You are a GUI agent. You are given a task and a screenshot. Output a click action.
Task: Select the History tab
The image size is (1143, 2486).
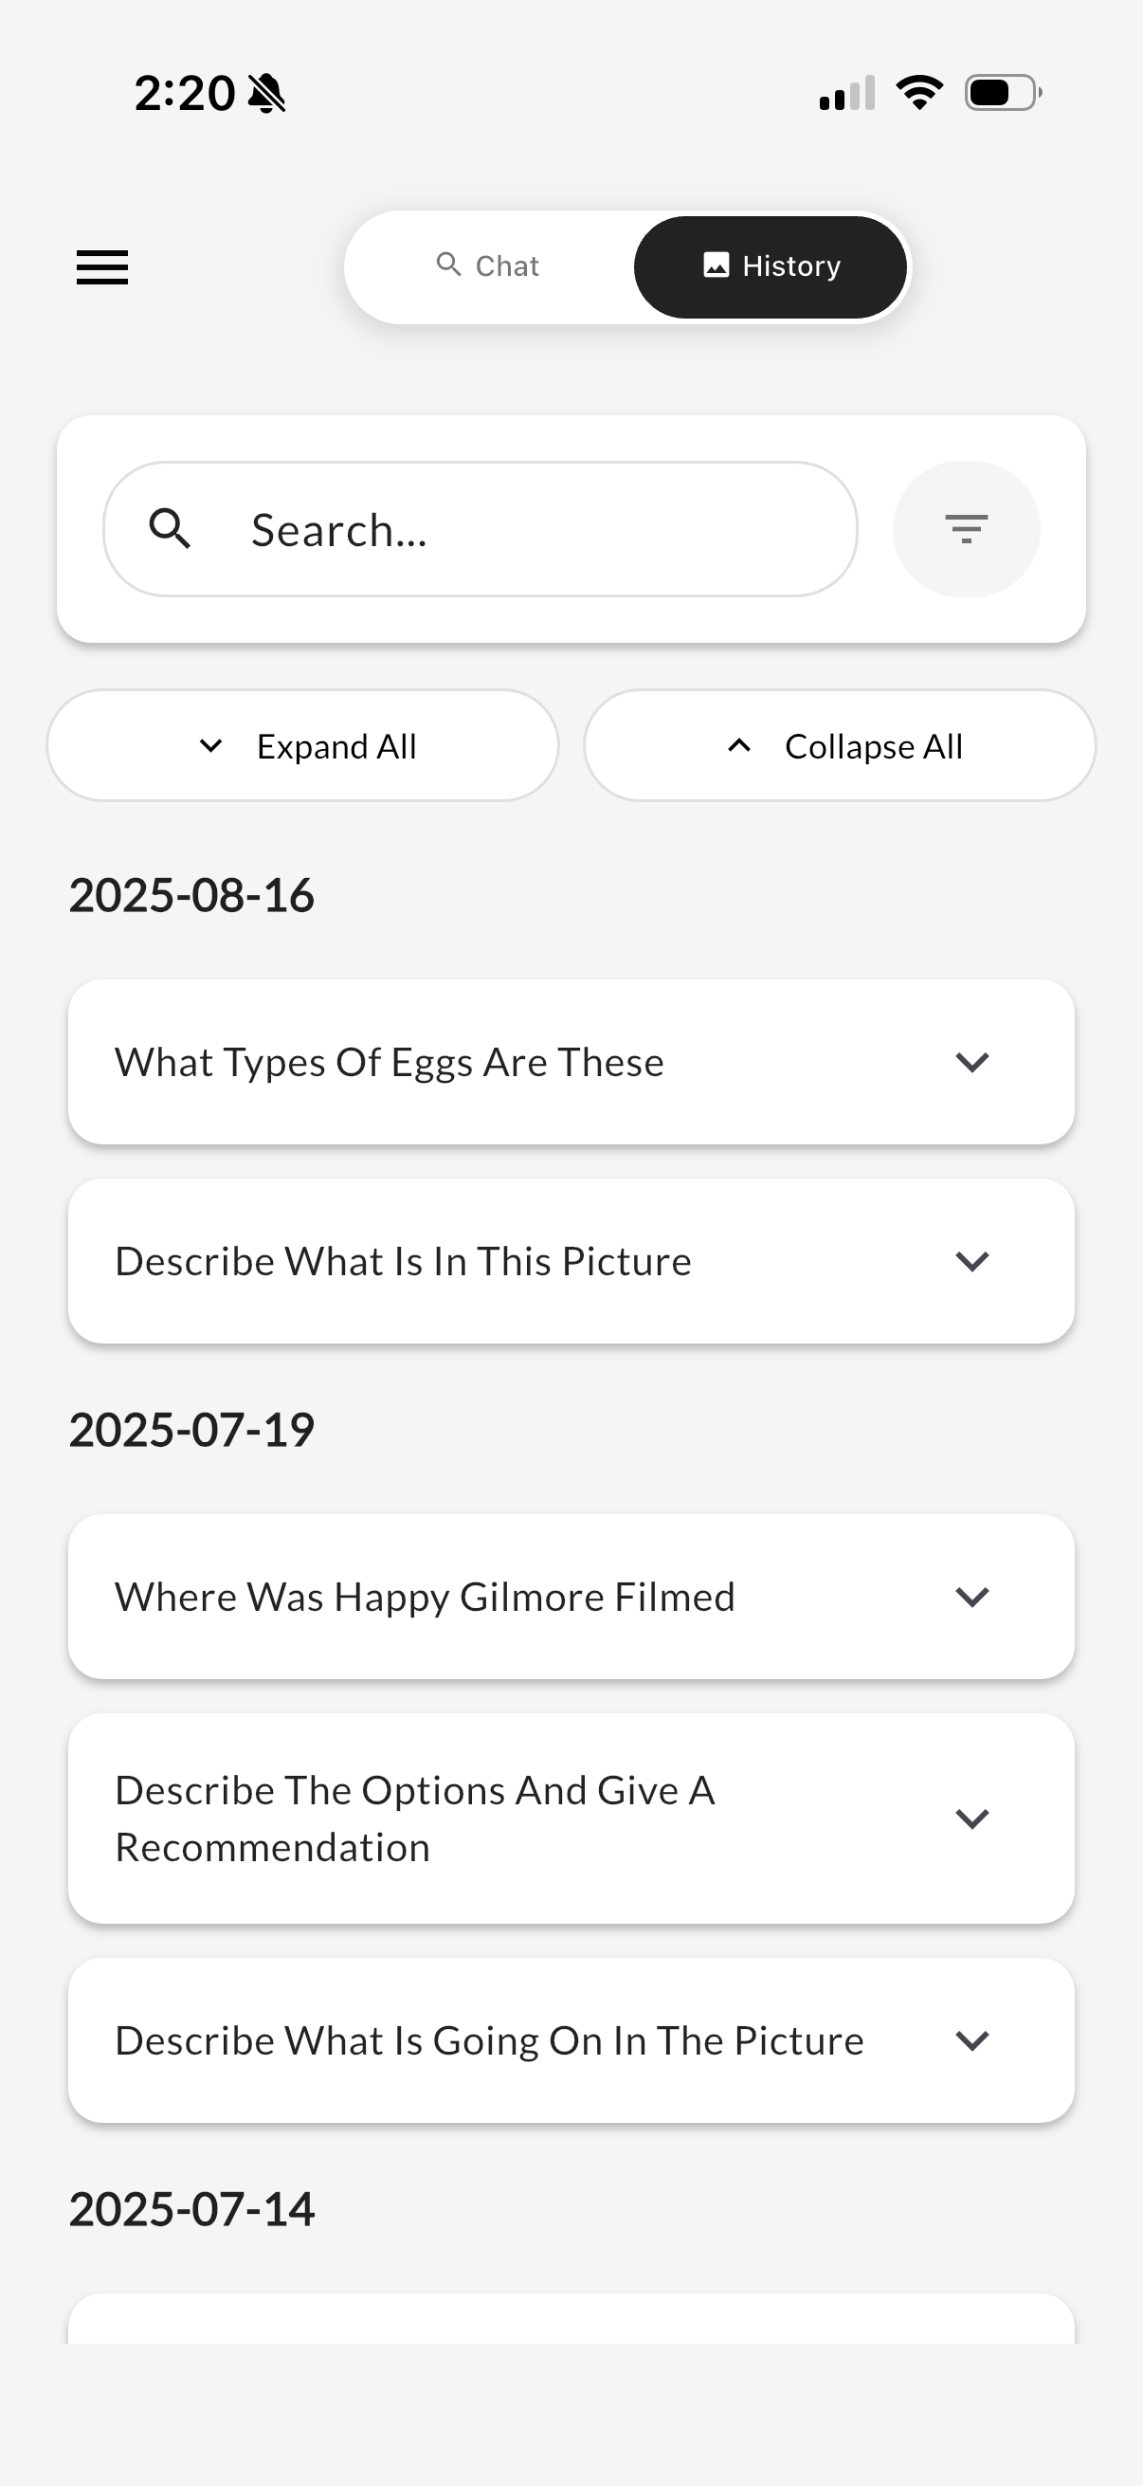(x=770, y=266)
